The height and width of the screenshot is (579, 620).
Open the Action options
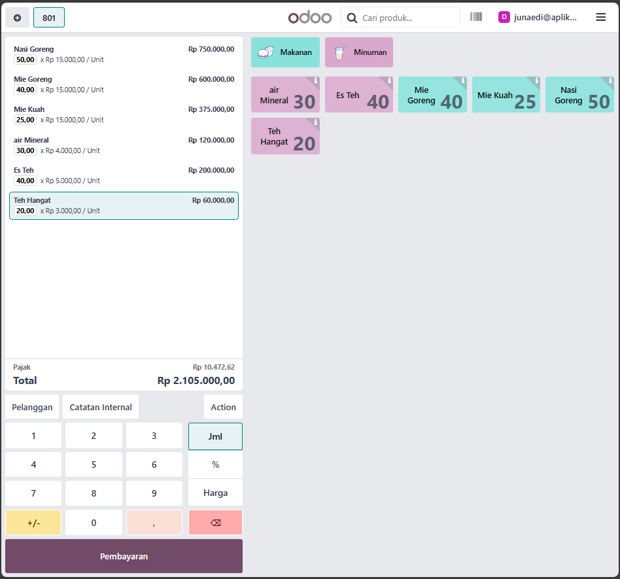223,407
